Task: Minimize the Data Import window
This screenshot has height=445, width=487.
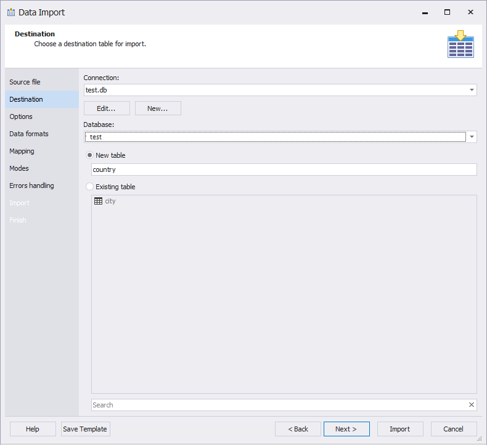Action: 425,12
